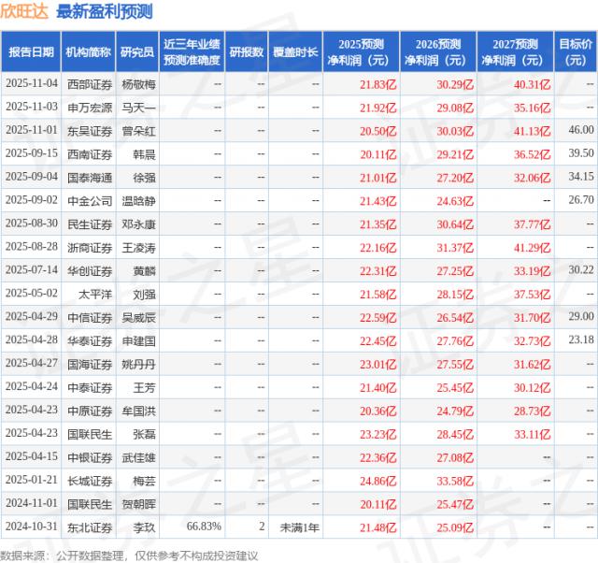Click the 欣旺达 stock name in title
Image resolution: width=598 pixels, height=563 pixels.
(25, 11)
